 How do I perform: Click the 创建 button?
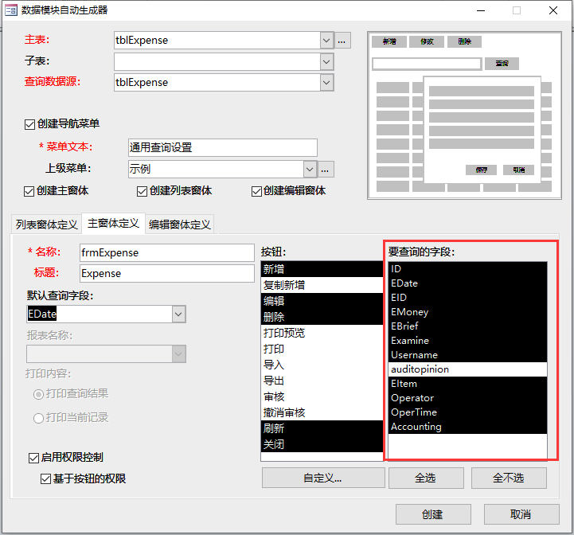(433, 514)
